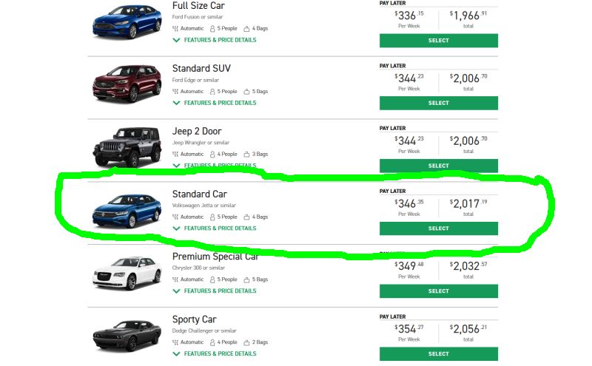Select the Premium Special Car rental
Screen dimensions: 592x366
438,291
